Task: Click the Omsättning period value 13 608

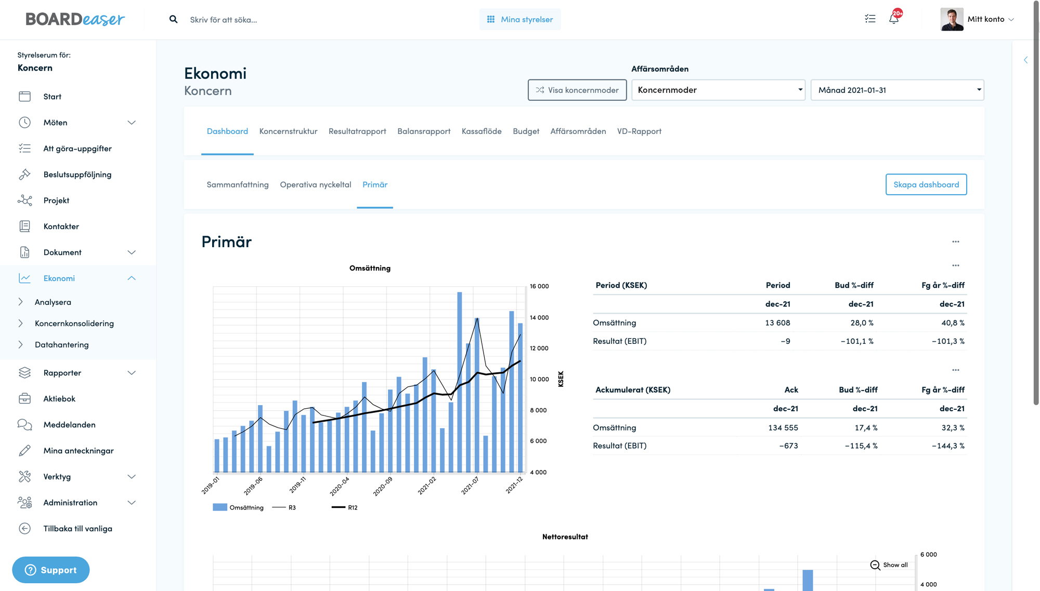Action: click(x=777, y=323)
